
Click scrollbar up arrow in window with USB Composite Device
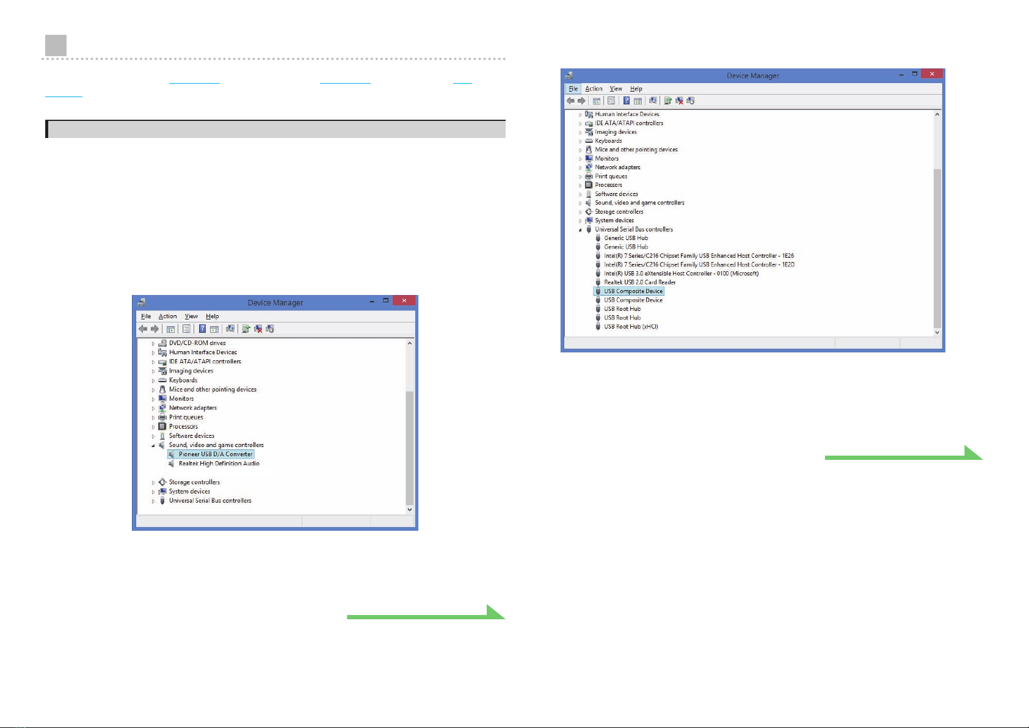[937, 115]
